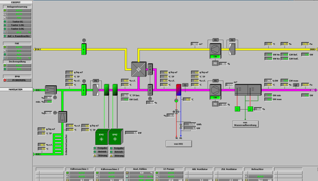318x181 pixels.
Task: Click three-way valve next to 22.7 %
Action: (x=176, y=112)
